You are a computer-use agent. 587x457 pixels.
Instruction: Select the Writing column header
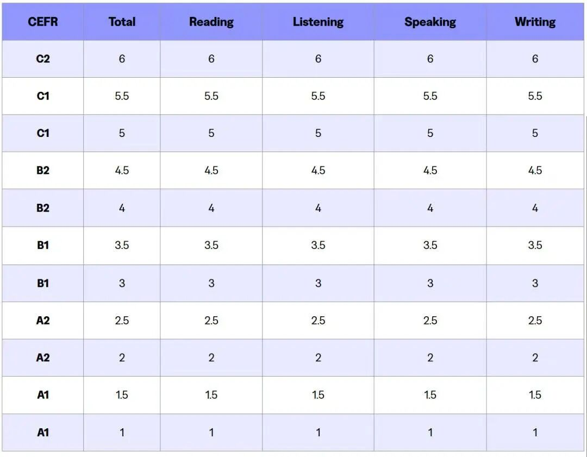[x=535, y=22]
